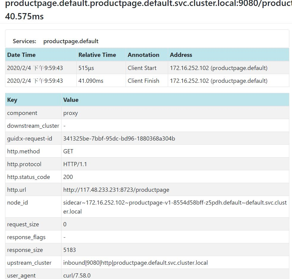Select the user_agent curl value

pyautogui.click(x=77, y=275)
